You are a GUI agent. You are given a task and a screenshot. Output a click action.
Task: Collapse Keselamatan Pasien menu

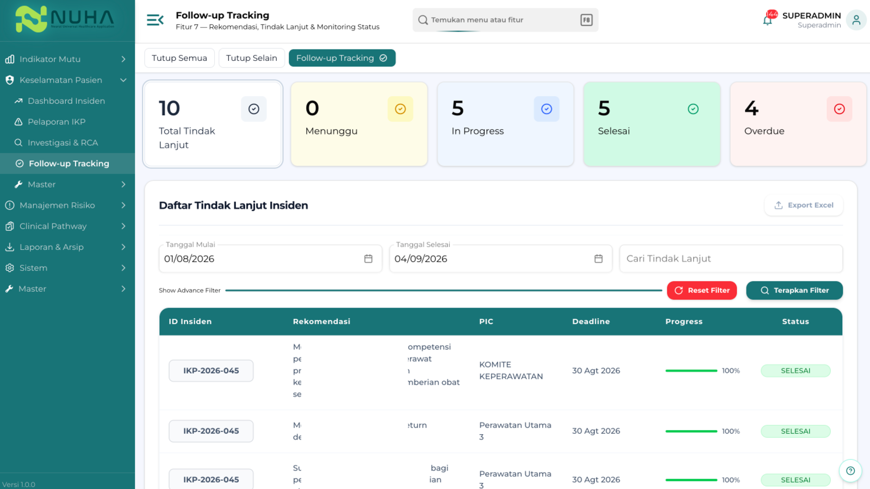click(x=67, y=80)
